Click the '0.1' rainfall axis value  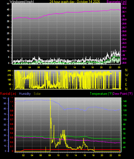12,146
